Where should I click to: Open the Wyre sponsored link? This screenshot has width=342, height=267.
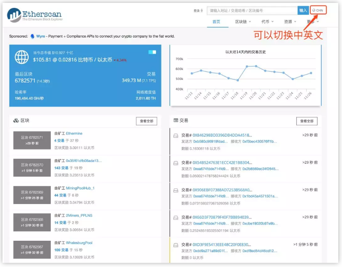coord(41,36)
